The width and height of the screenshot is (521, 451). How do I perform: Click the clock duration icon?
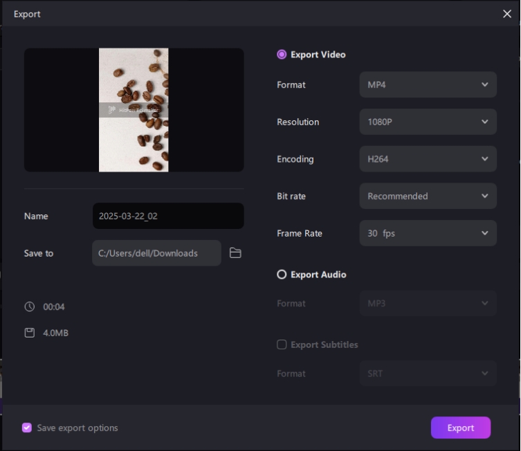pyautogui.click(x=29, y=306)
